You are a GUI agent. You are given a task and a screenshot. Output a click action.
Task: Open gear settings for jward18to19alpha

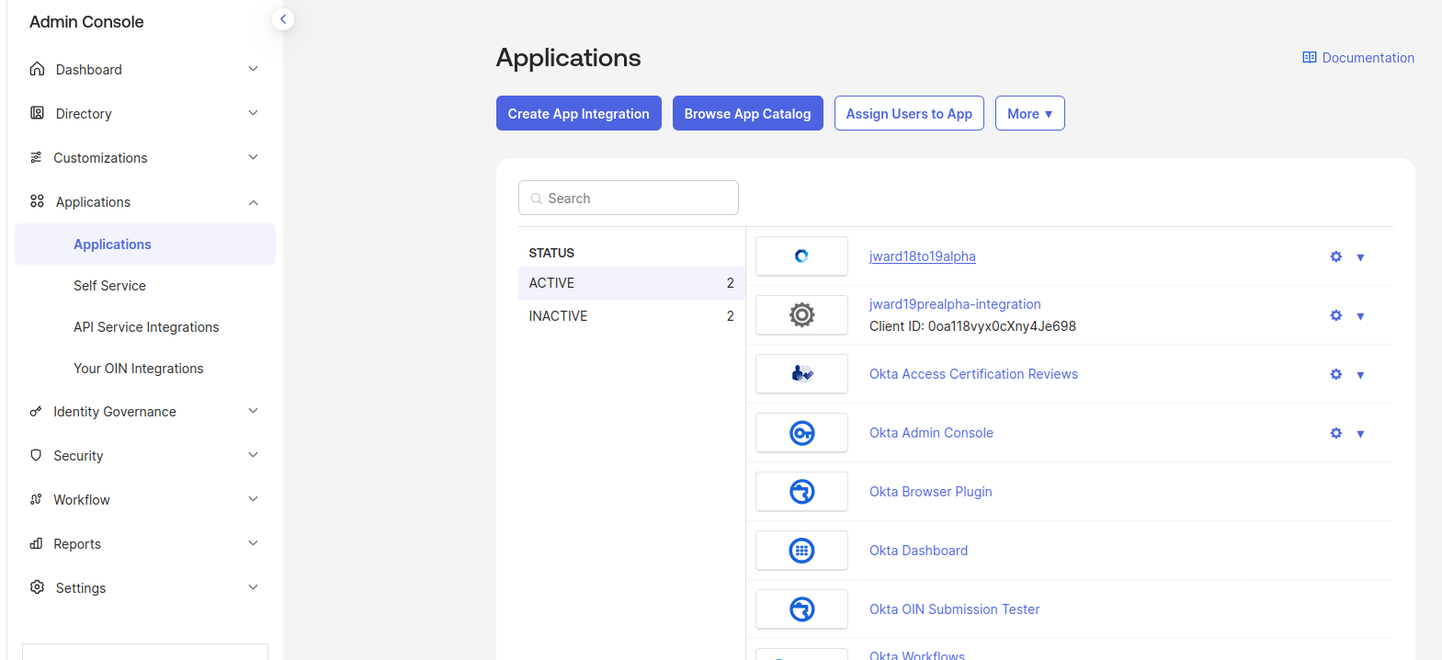tap(1336, 256)
